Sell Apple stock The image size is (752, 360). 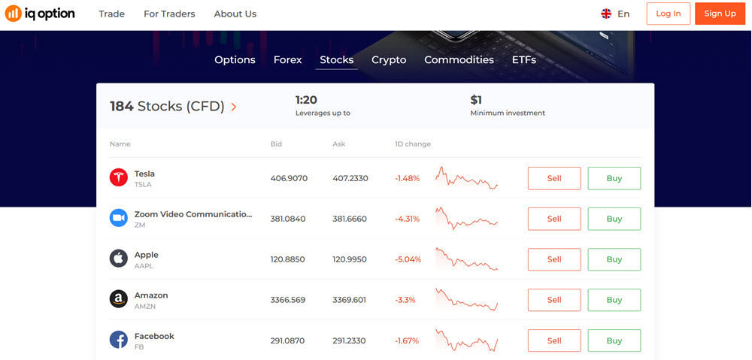point(554,259)
